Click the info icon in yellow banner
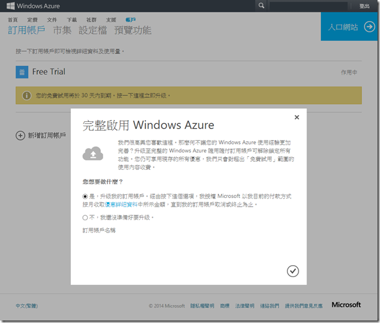The width and height of the screenshot is (380, 323). tap(27, 96)
